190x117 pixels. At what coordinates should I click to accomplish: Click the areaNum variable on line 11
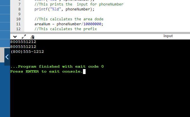coord(42,24)
